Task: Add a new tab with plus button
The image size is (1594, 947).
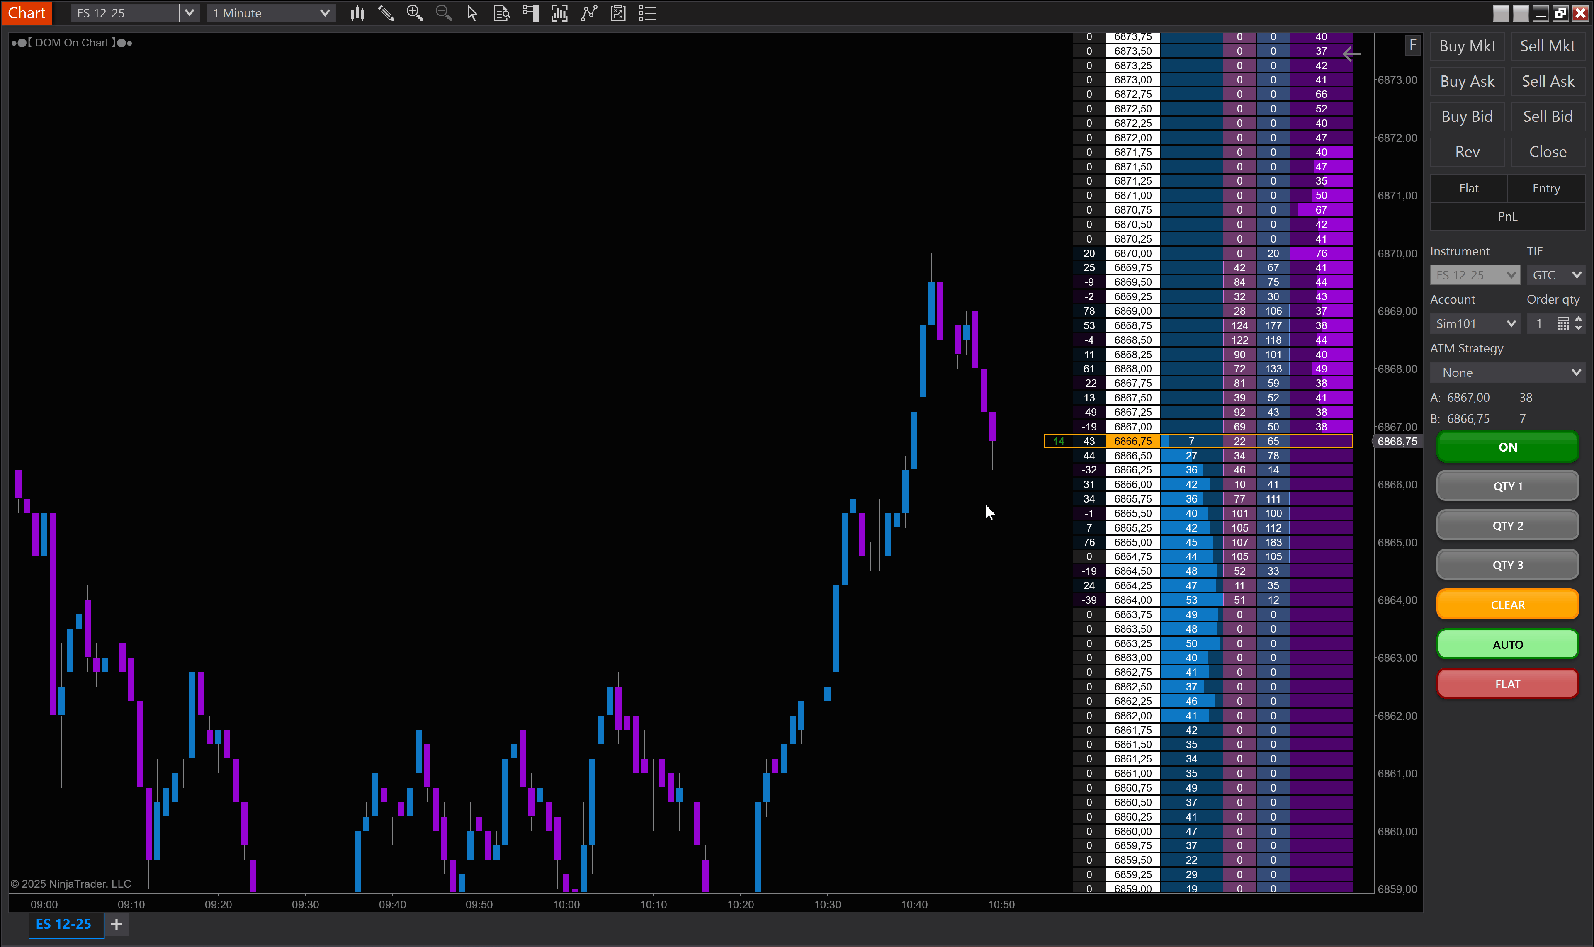Action: click(x=116, y=924)
